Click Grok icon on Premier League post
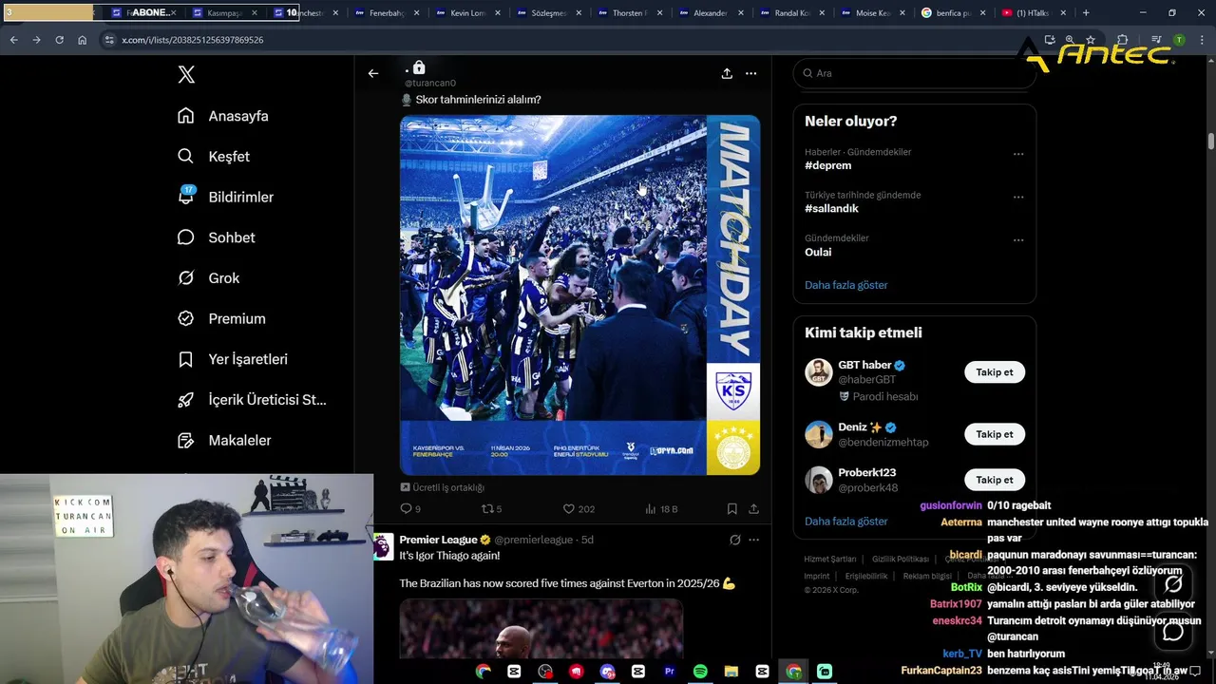Image resolution: width=1216 pixels, height=684 pixels. coord(734,540)
